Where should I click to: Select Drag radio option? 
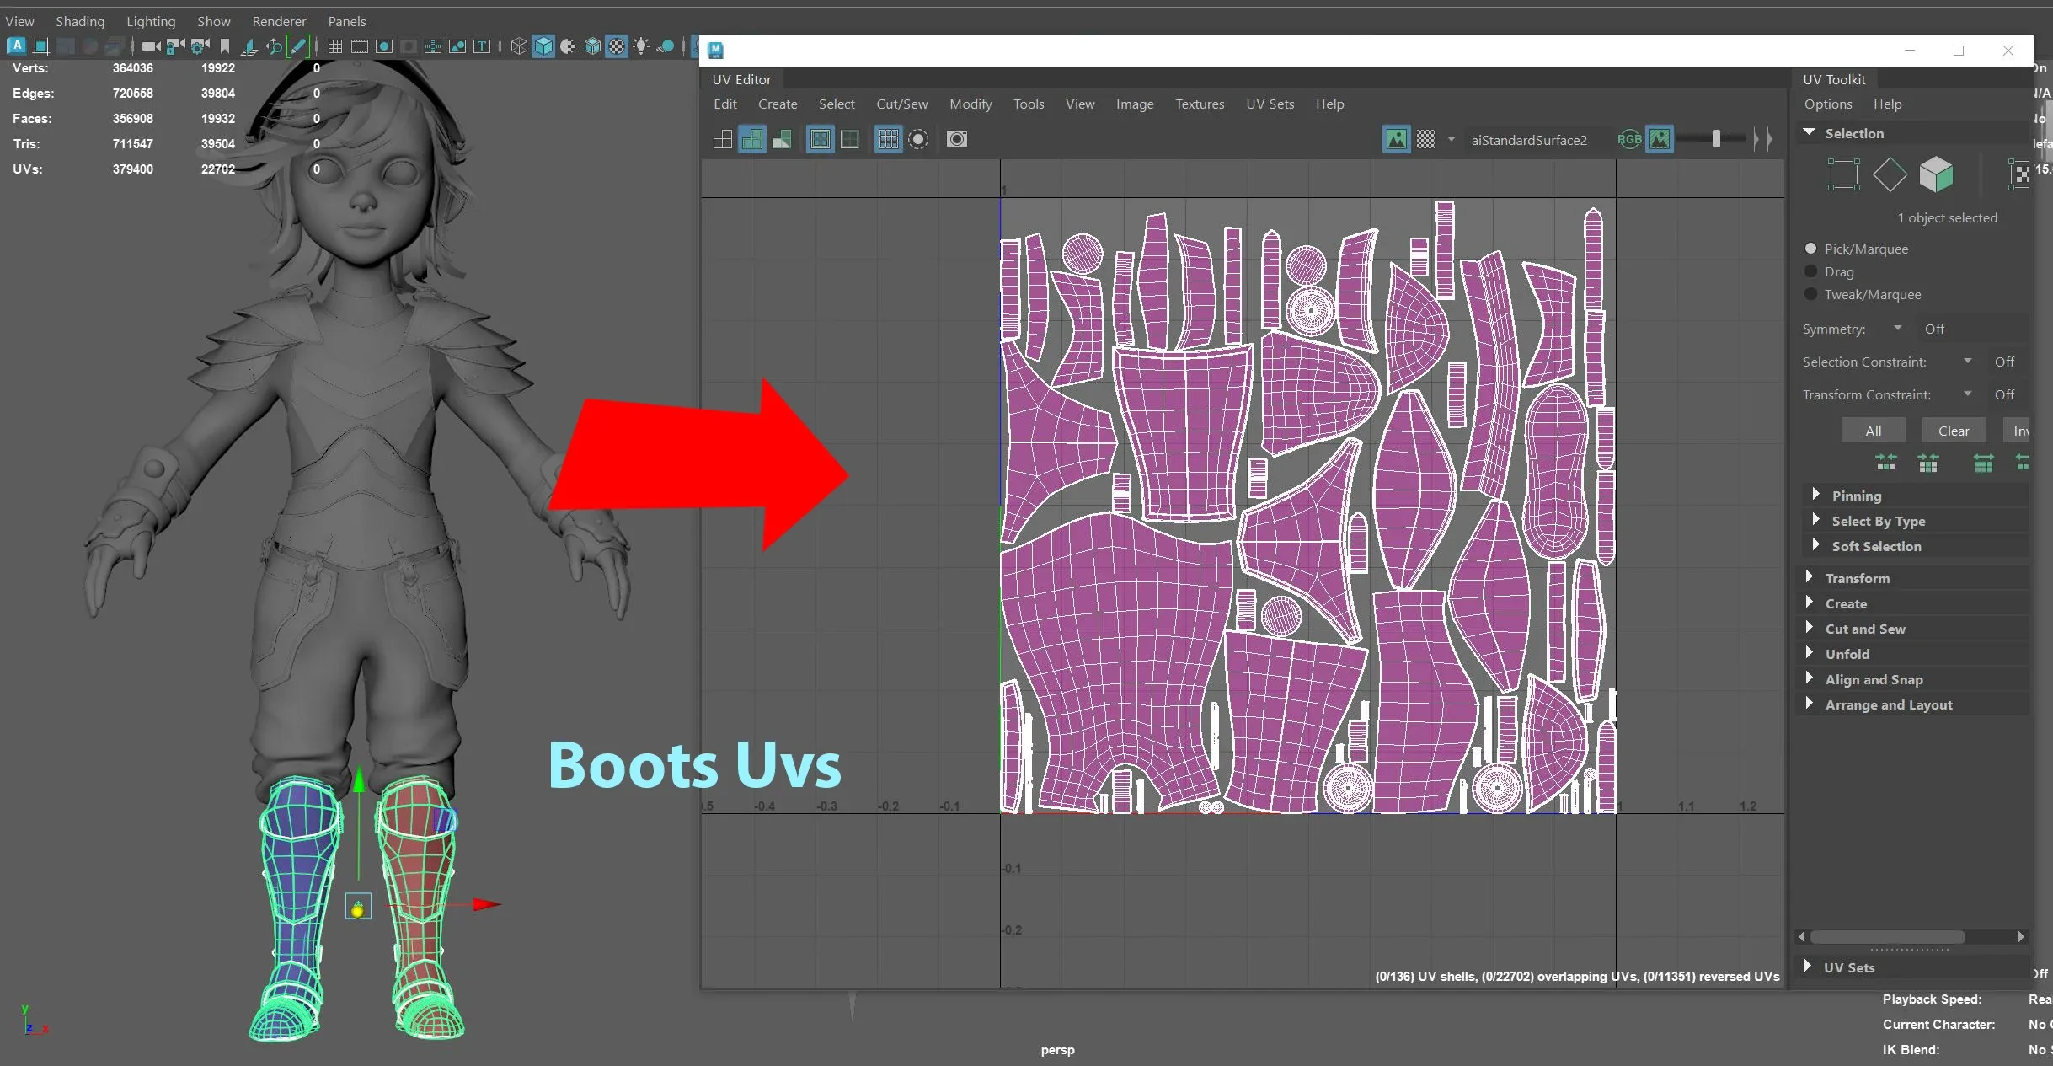1810,271
